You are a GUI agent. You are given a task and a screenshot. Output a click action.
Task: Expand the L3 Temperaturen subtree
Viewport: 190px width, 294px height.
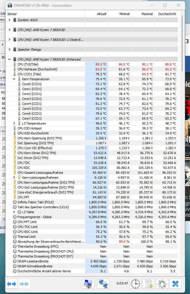click(x=14, y=123)
